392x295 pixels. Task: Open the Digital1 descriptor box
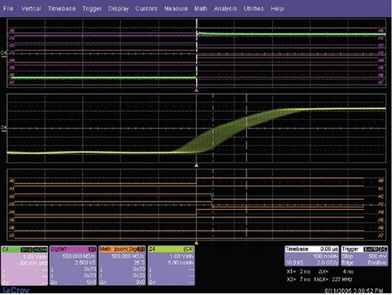73,266
